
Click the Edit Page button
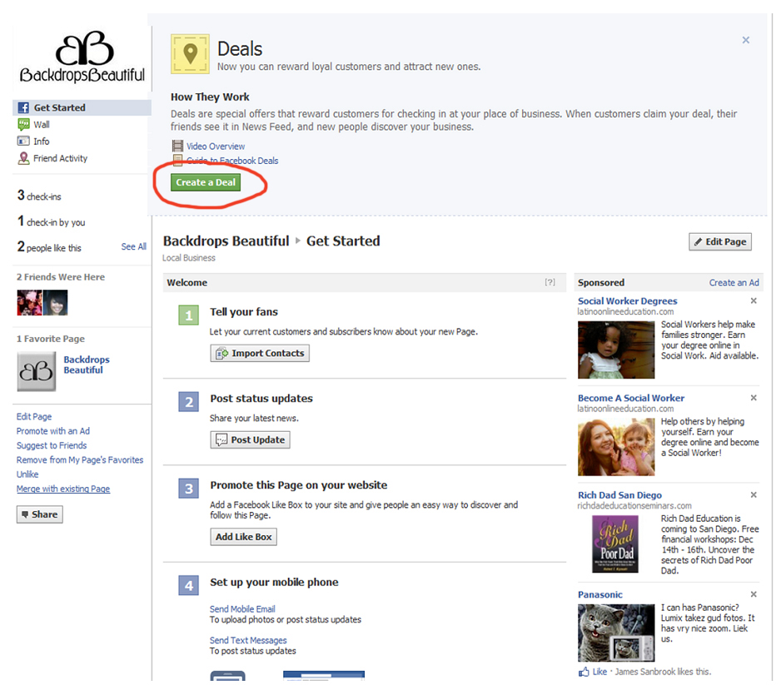pos(720,242)
